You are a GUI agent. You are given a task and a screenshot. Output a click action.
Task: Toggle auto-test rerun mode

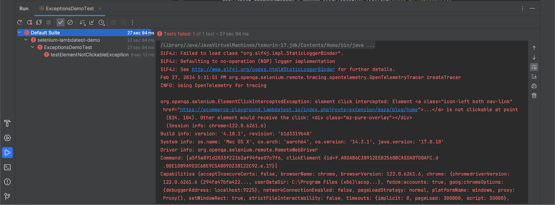click(39, 22)
